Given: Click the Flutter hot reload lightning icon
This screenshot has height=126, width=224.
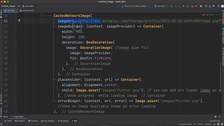Looking at the screenshot, I should (x=184, y=6).
